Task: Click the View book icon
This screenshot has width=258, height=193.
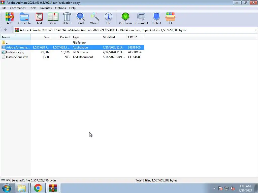Action: point(53,18)
